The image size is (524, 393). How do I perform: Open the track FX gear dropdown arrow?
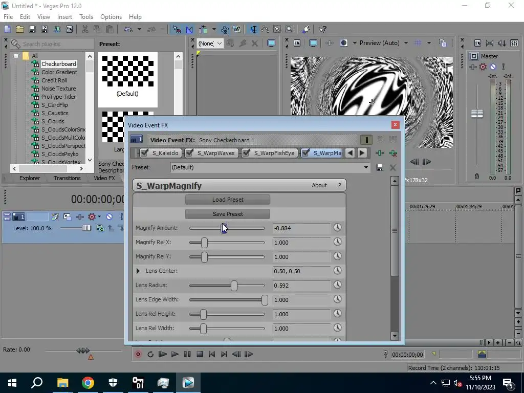click(x=99, y=217)
